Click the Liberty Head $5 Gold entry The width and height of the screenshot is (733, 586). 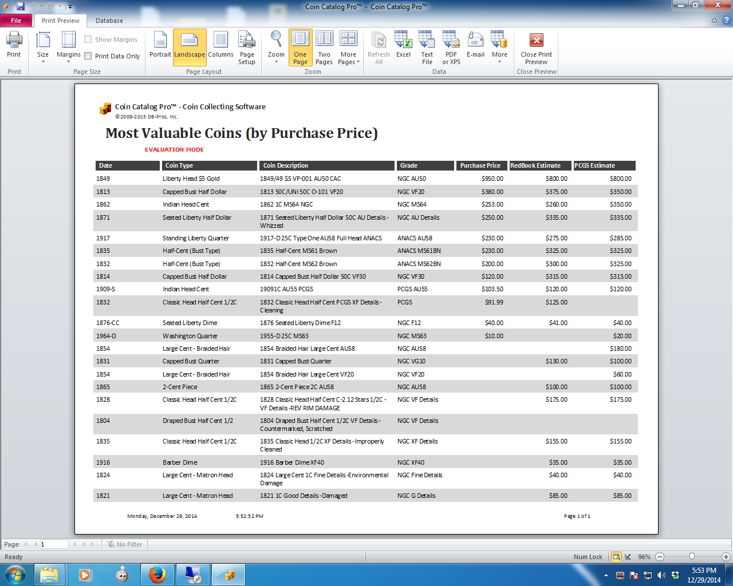[191, 179]
